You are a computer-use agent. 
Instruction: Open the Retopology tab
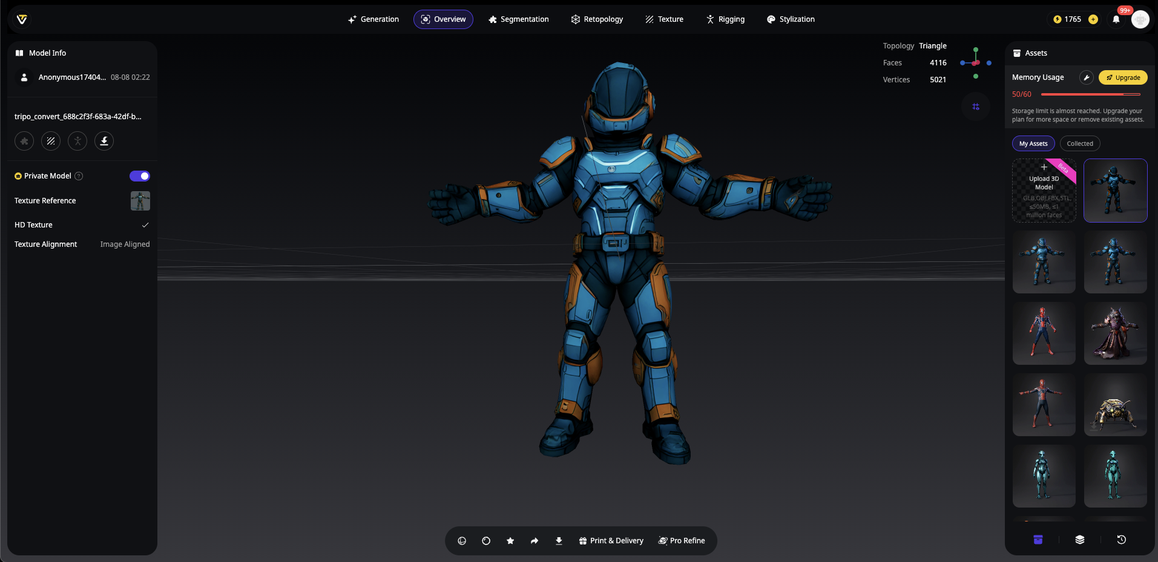coord(597,19)
